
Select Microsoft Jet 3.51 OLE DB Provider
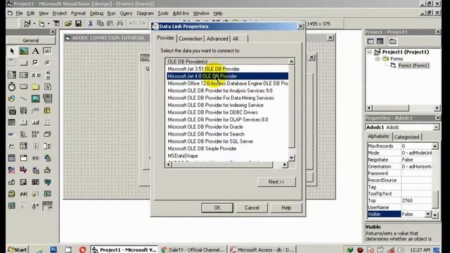203,69
